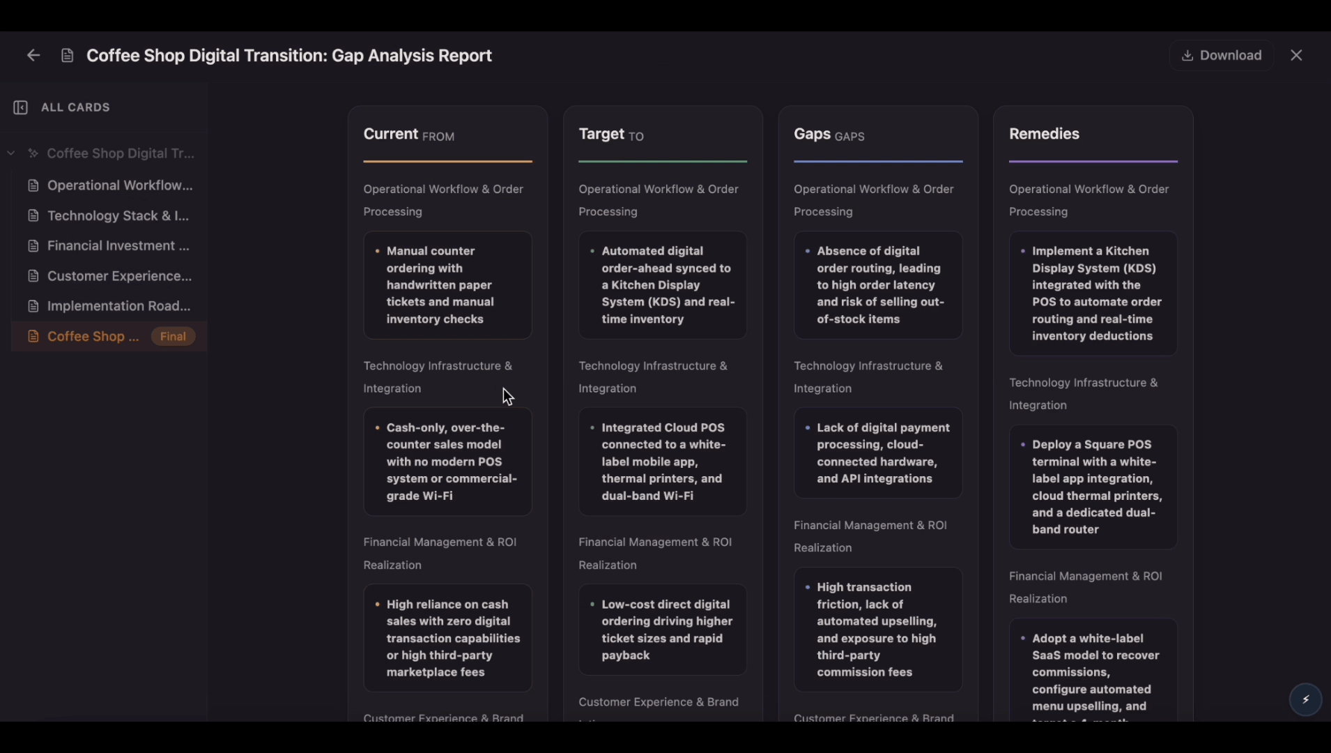Click the document icon of Operational Workflow...
Viewport: 1331px width, 753px height.
33,185
